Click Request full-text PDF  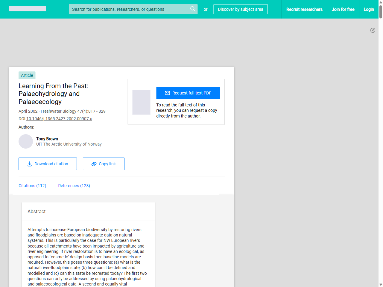tap(188, 93)
